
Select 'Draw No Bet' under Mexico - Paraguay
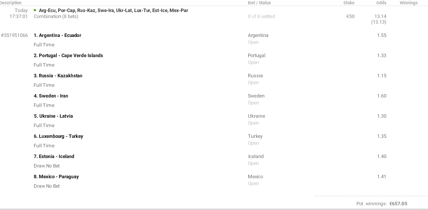(47, 186)
